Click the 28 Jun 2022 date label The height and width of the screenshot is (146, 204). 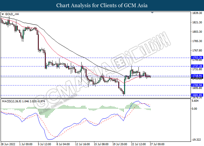tap(8, 144)
